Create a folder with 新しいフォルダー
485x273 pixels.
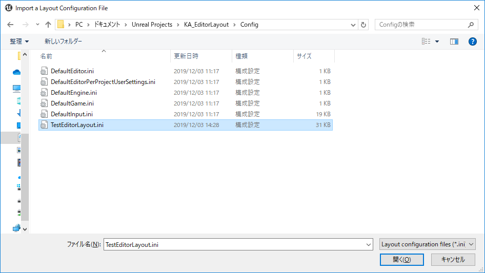[64, 41]
